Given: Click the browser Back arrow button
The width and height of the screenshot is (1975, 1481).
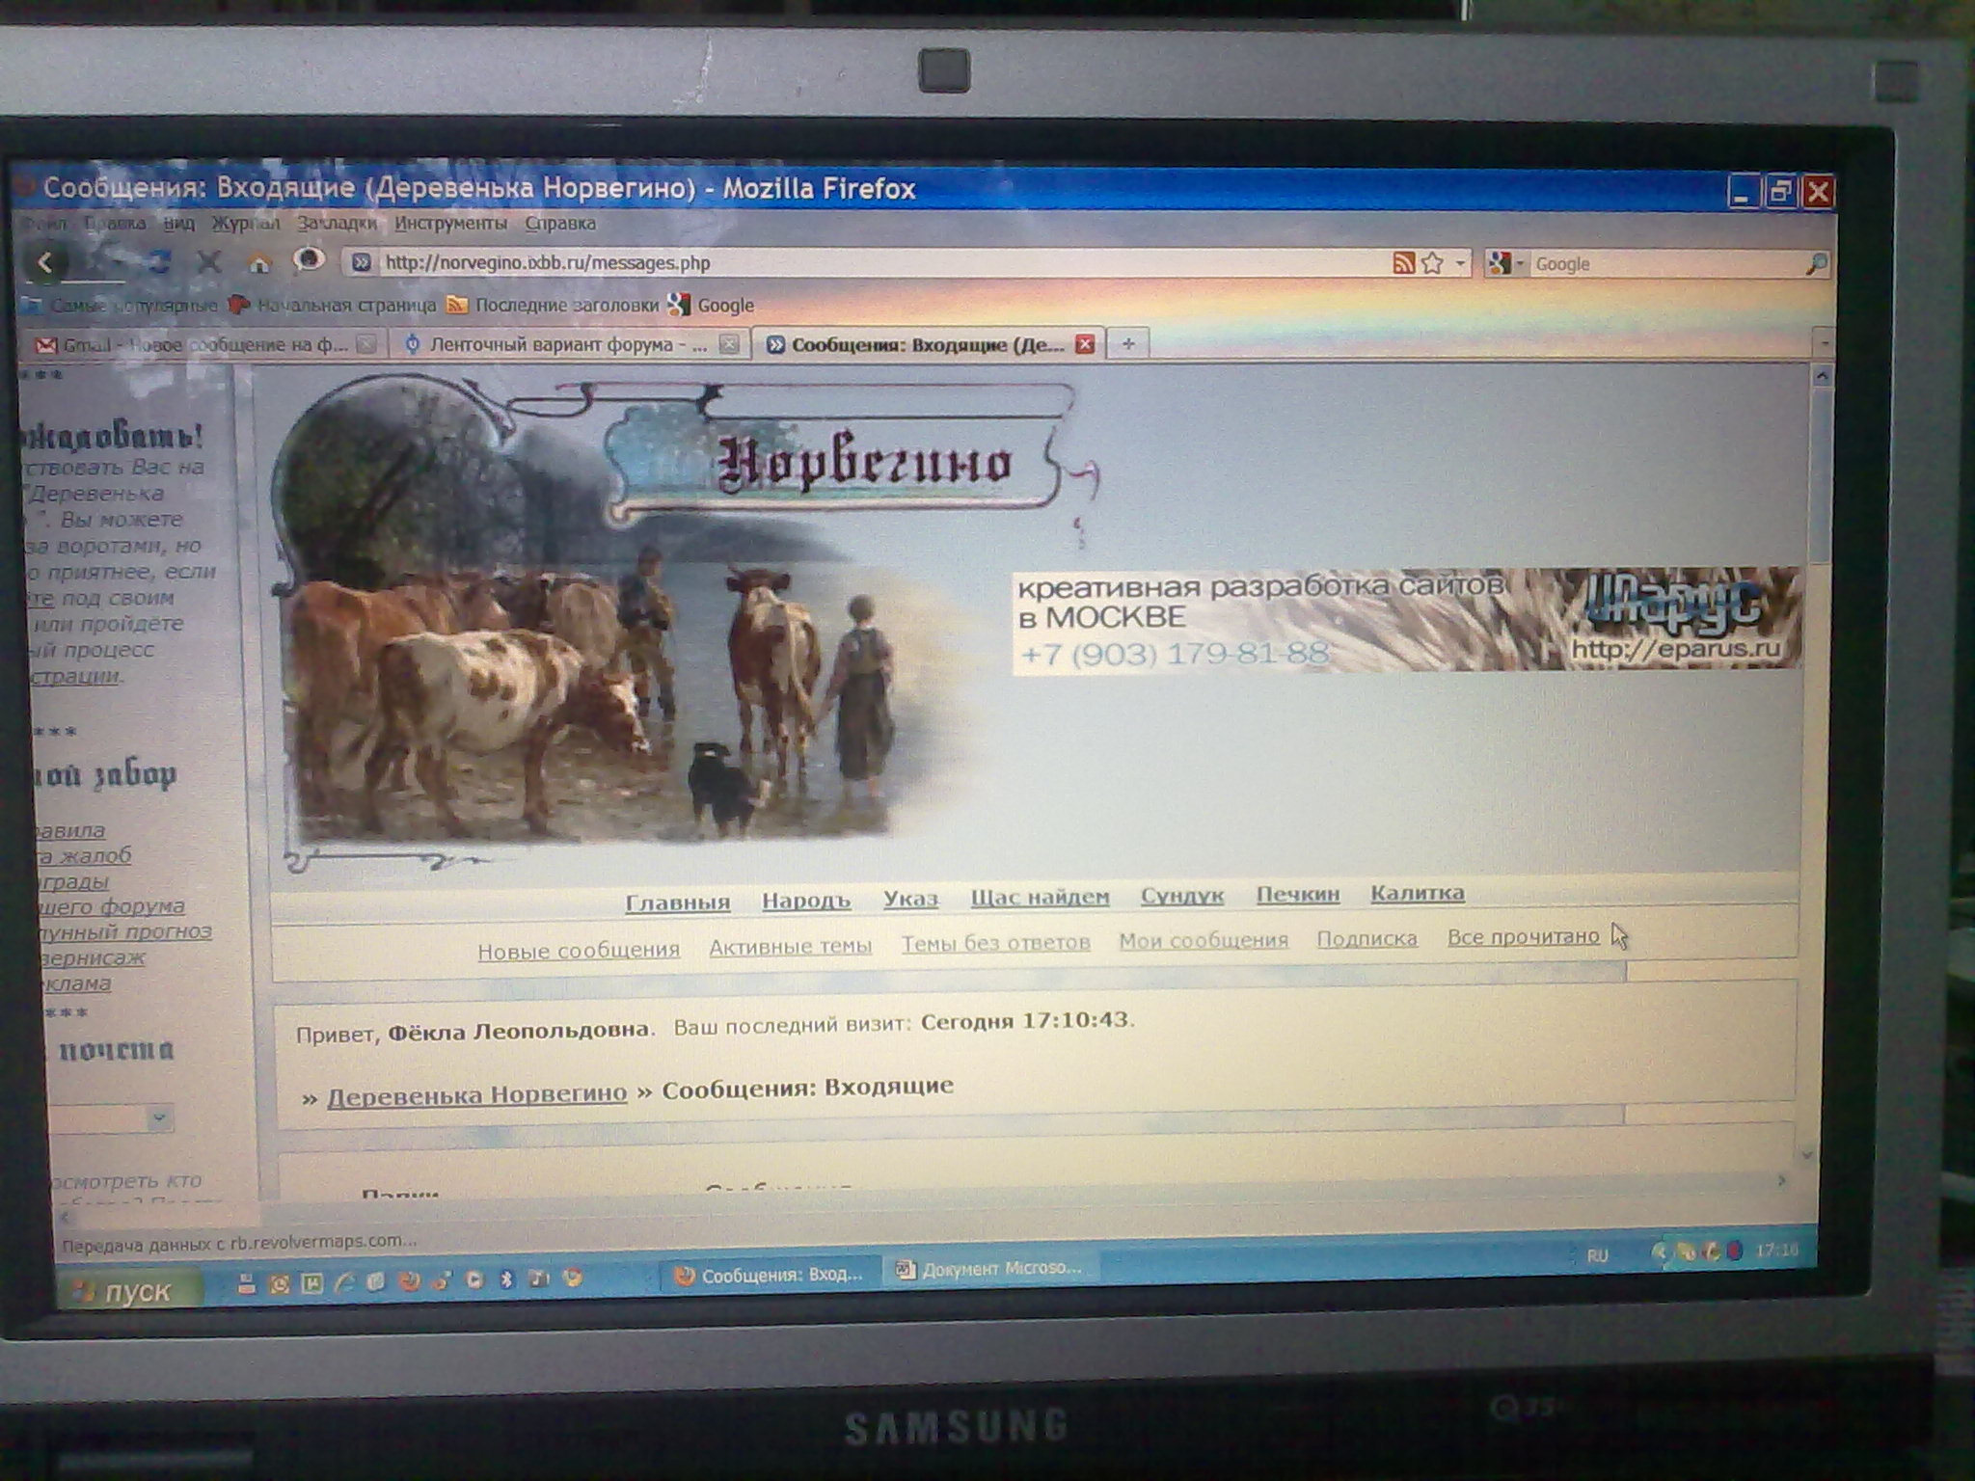Looking at the screenshot, I should coord(45,261).
